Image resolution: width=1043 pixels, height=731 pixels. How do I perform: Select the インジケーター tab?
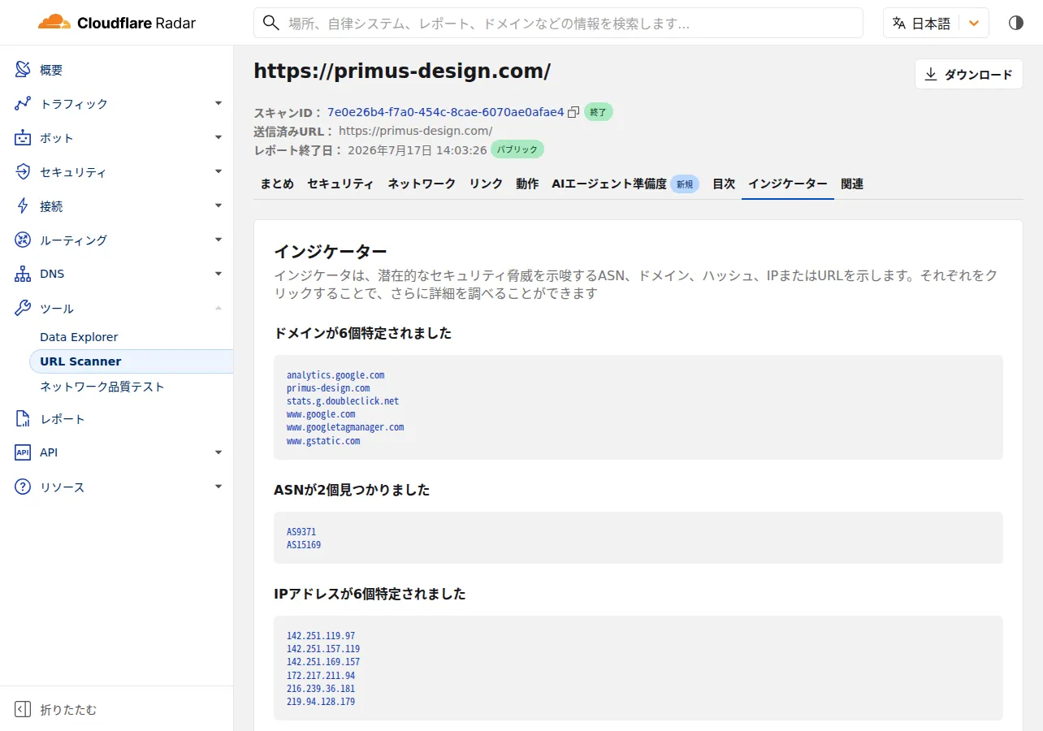pyautogui.click(x=788, y=184)
